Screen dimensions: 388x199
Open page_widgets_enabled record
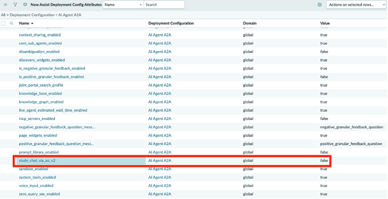point(38,135)
